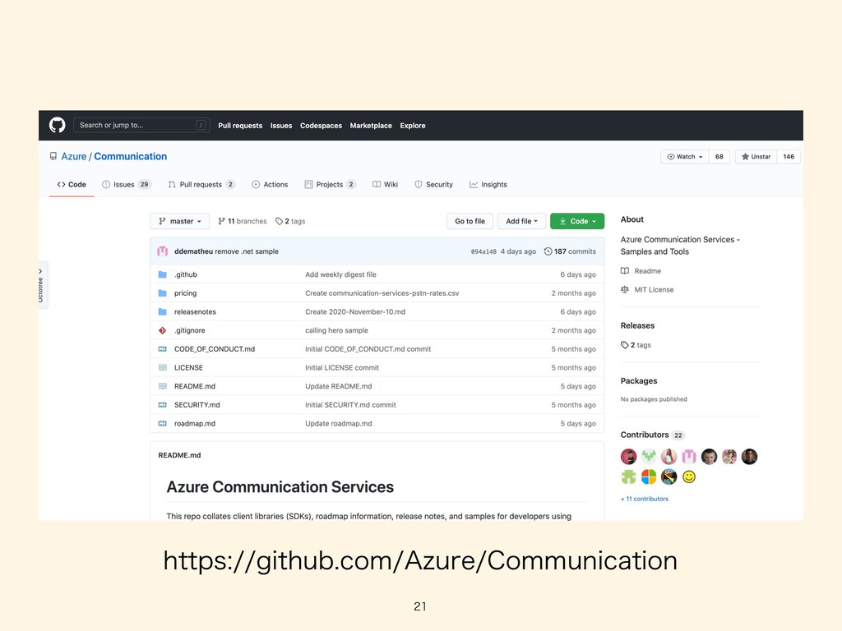Click the Search or jump to field

click(x=141, y=125)
